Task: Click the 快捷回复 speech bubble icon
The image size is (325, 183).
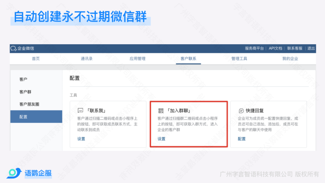Action: tap(241, 110)
